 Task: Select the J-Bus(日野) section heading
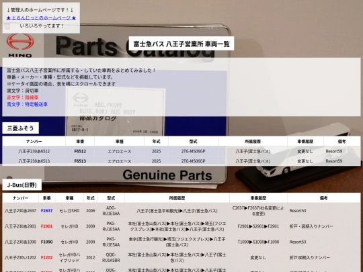[x=22, y=185]
